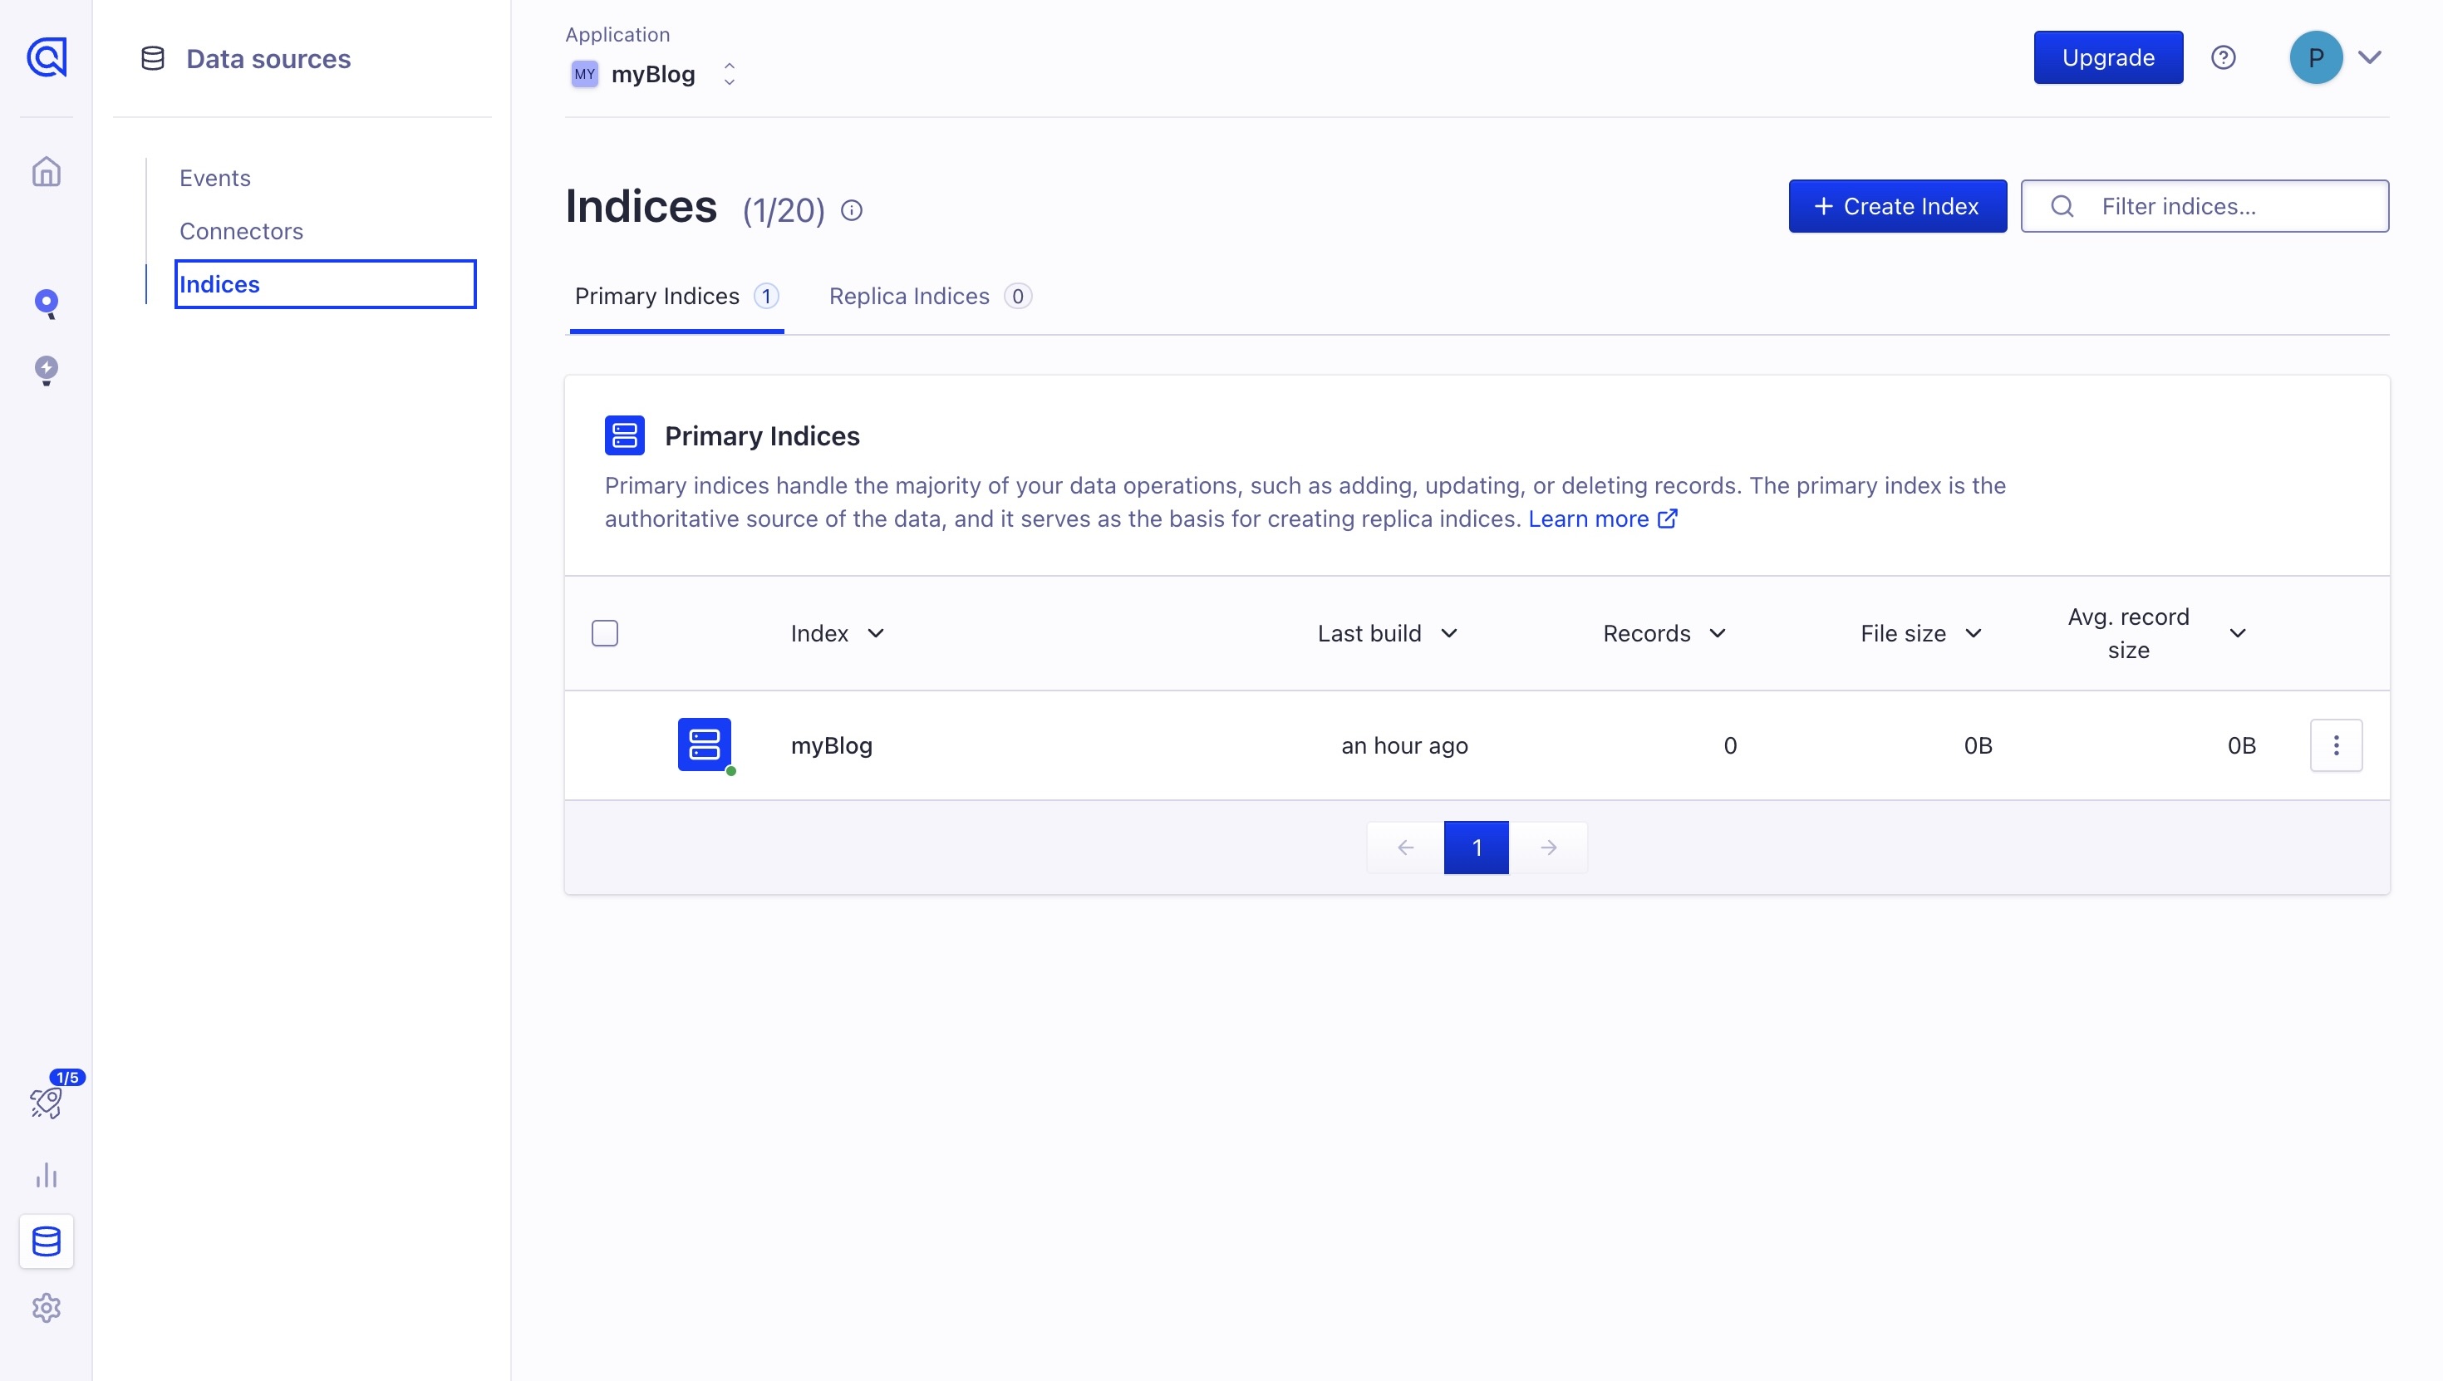Toggle the select-all indices checkbox
Viewport: 2443px width, 1381px height.
click(x=605, y=632)
